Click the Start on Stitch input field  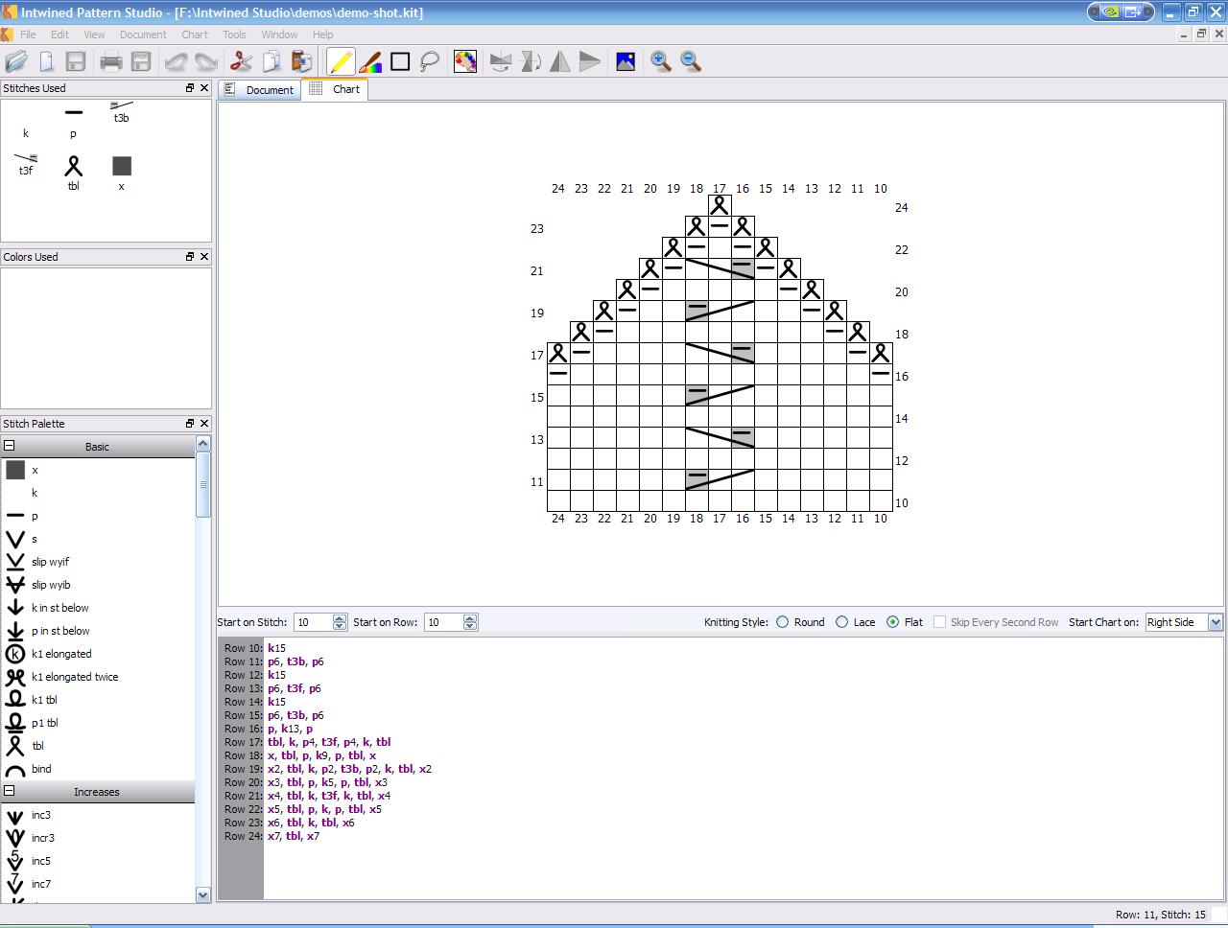[x=312, y=622]
